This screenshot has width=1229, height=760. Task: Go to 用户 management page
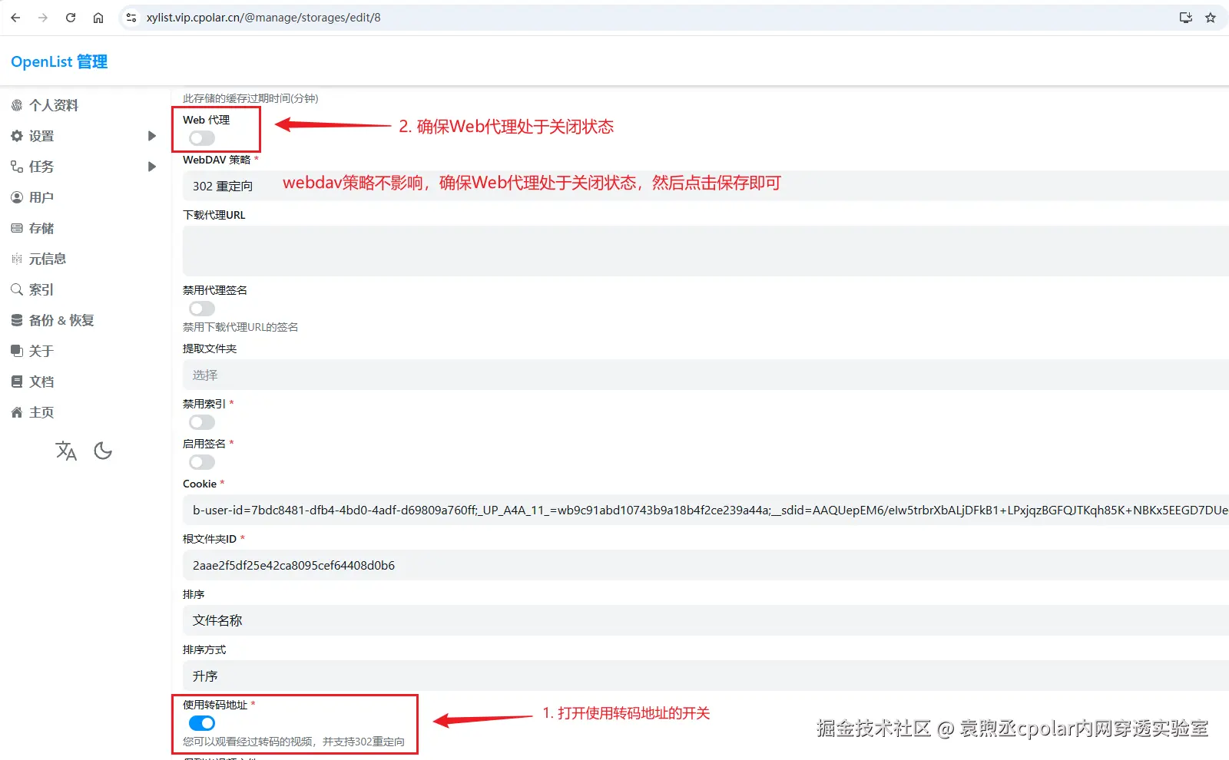(41, 197)
